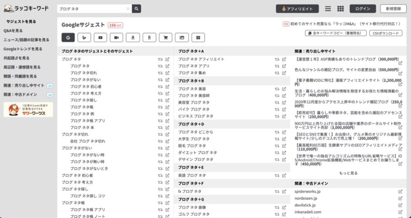Click the ブログ ネタ探し コツ keyword

tap(88, 196)
